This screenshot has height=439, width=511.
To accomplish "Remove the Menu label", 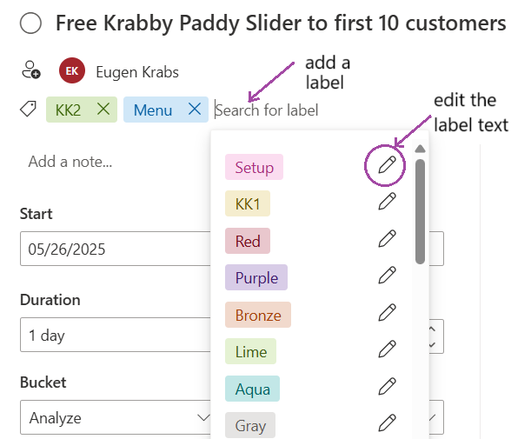I will (195, 109).
